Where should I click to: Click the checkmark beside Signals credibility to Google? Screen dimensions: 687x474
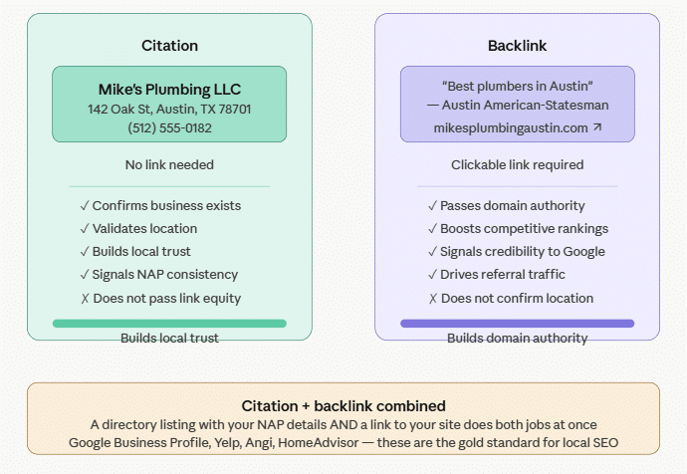[432, 252]
